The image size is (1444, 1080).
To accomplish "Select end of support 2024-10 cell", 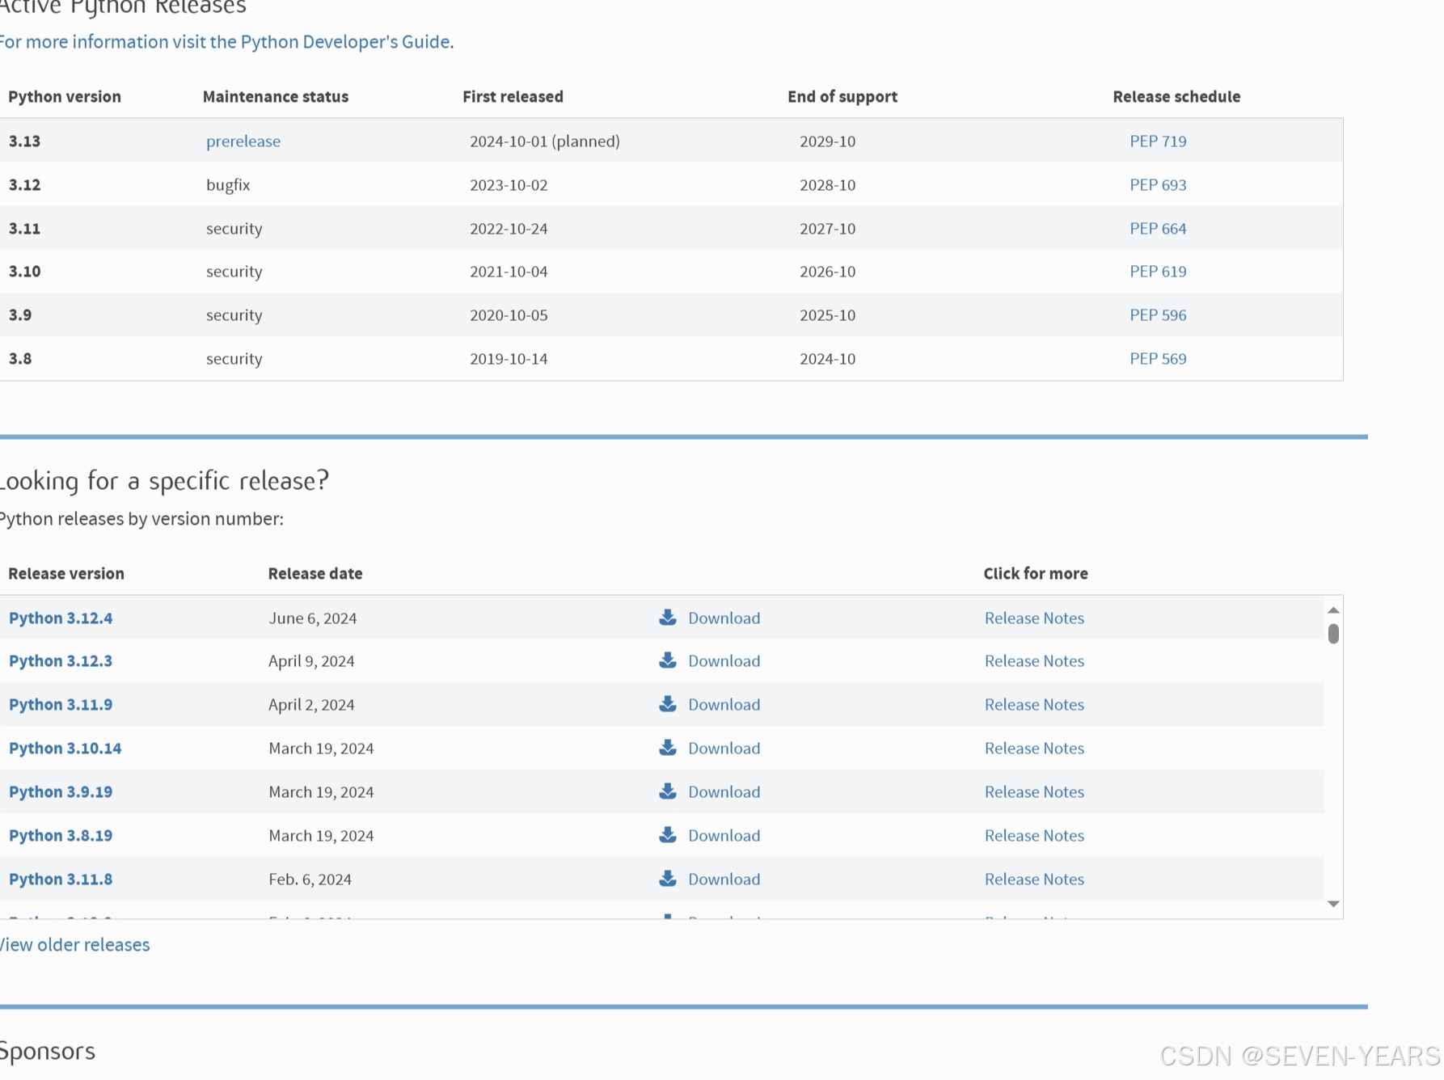I will [827, 358].
